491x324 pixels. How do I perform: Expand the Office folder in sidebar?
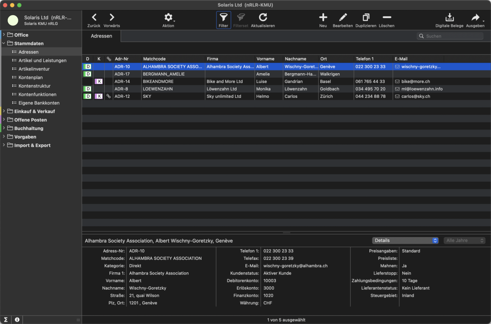[4, 35]
